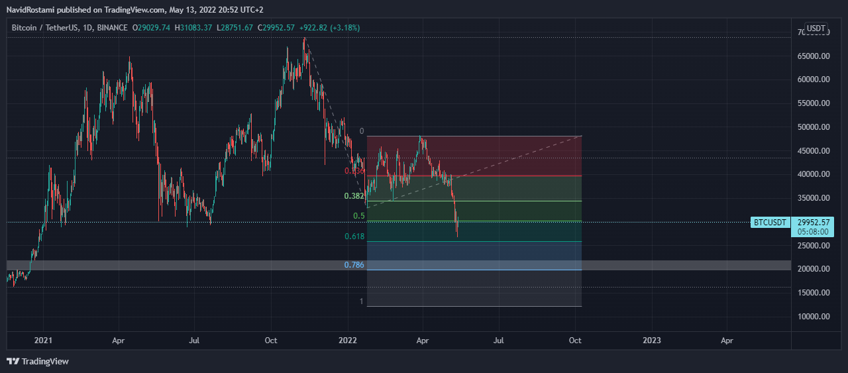Click the low price L28751.67 value
The image size is (848, 373).
[235, 28]
